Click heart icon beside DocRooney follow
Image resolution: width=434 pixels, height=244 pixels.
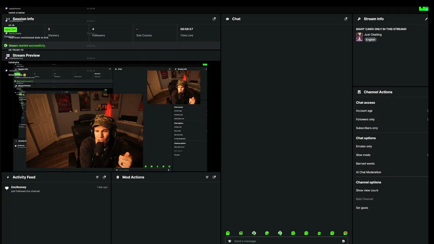(x=7, y=188)
